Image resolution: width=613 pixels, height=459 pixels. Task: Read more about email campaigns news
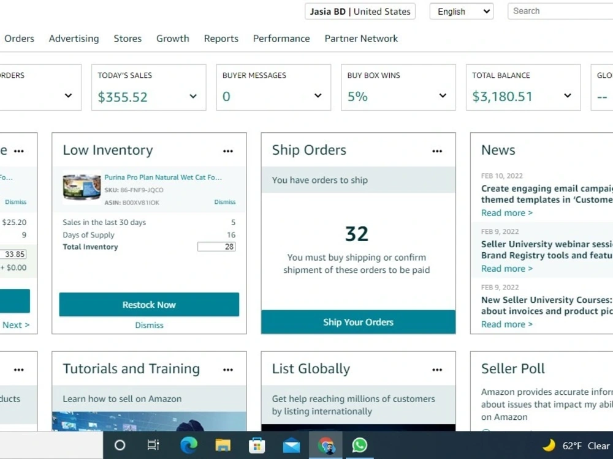click(x=507, y=213)
